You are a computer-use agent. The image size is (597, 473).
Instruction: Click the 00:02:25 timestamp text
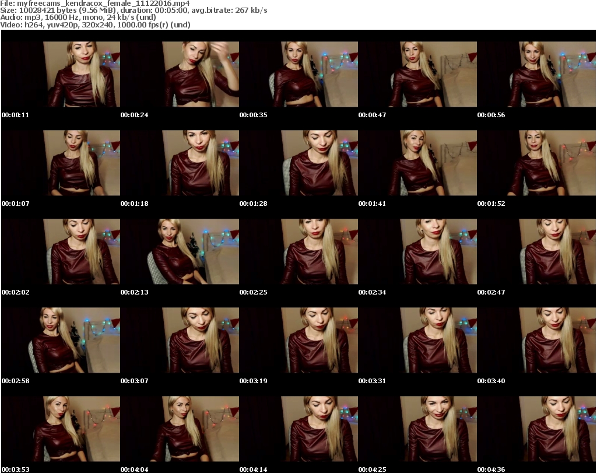click(253, 292)
